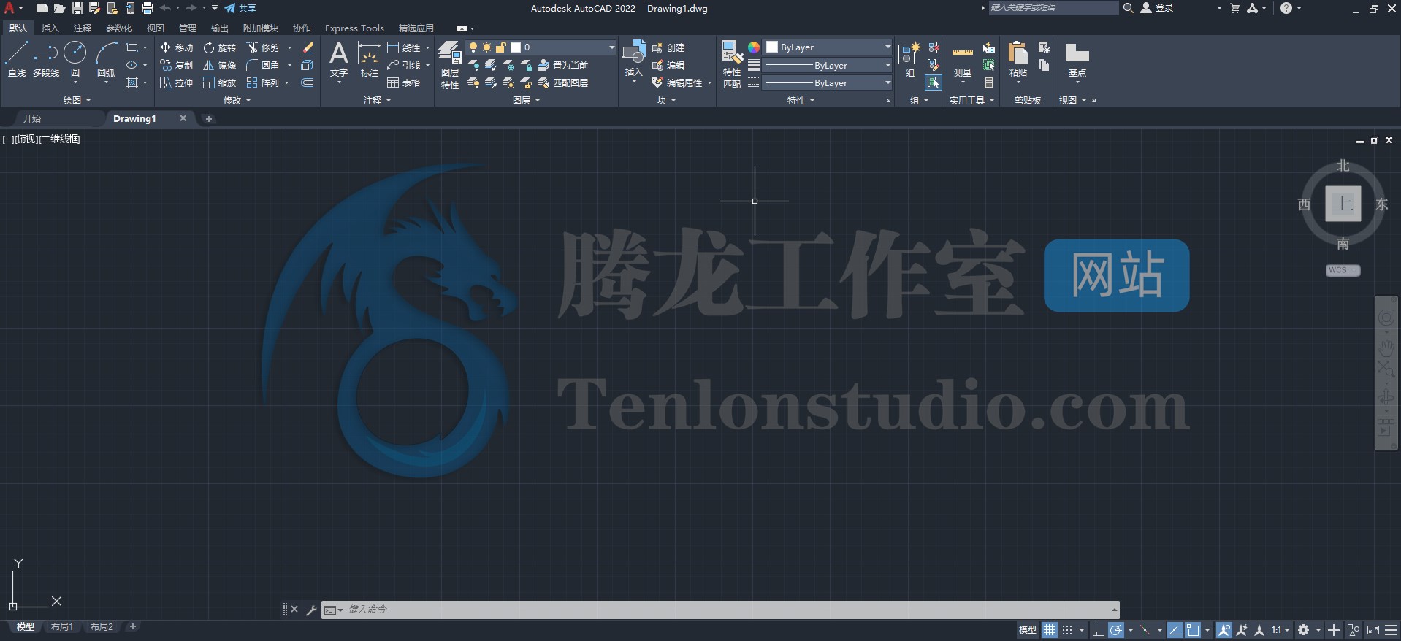Select the 圆弧 (Arc) tool
1401x641 pixels.
point(106,59)
